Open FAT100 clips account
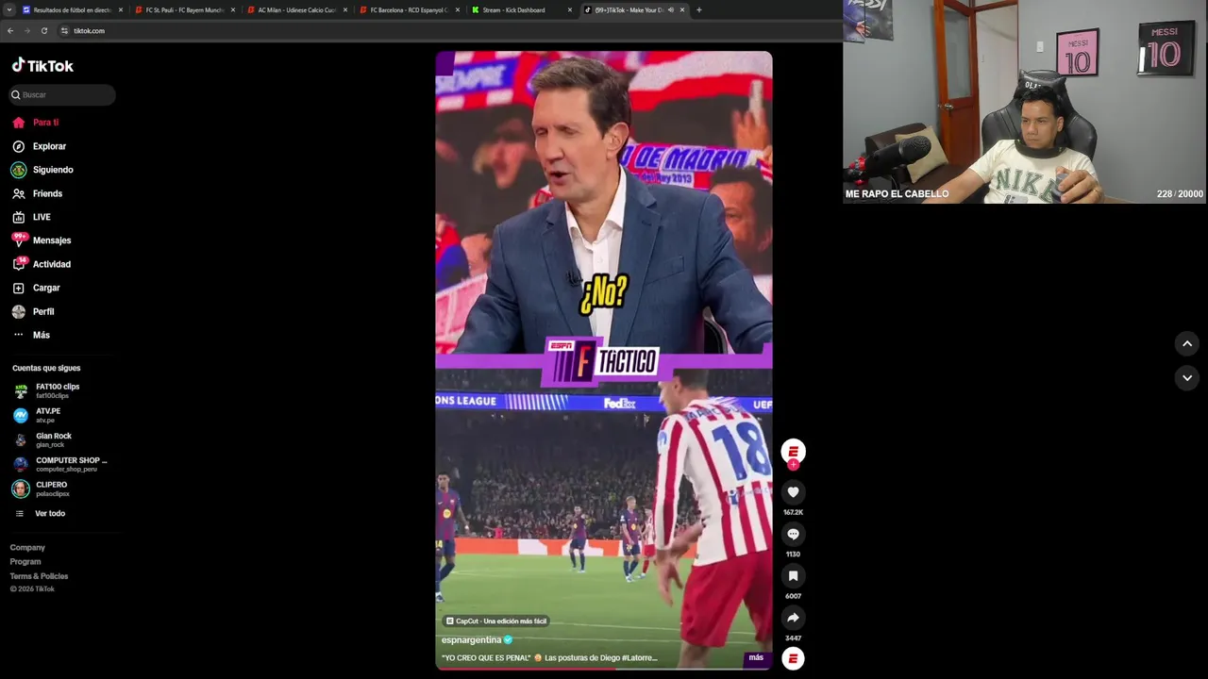1208x679 pixels. pyautogui.click(x=57, y=390)
